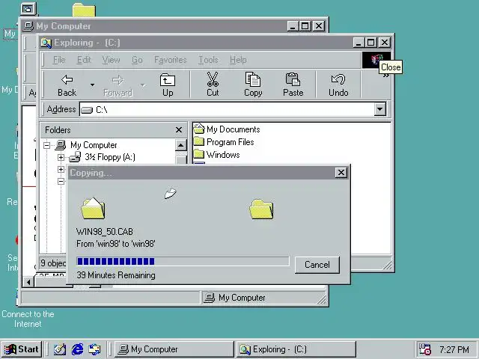Screen dimensions: 479x359
Task: Cancel the file copy operation
Action: [x=317, y=265]
